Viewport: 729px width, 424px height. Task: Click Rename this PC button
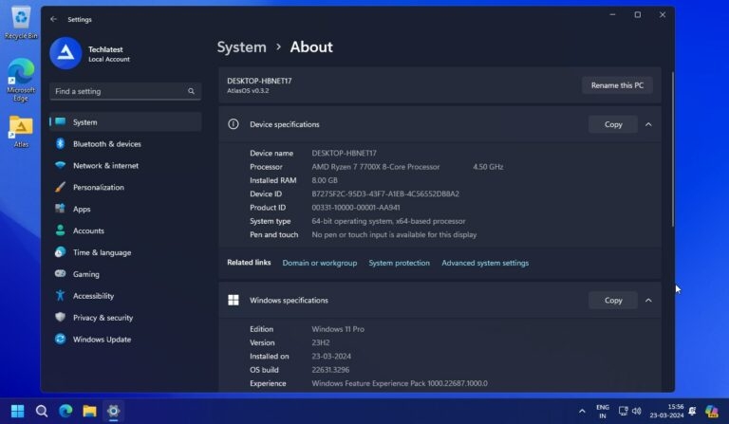[x=617, y=85]
